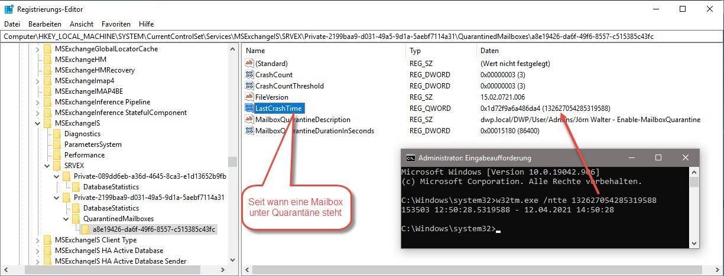Click the (Standard) default value icon
The image size is (724, 276).
pyautogui.click(x=249, y=64)
